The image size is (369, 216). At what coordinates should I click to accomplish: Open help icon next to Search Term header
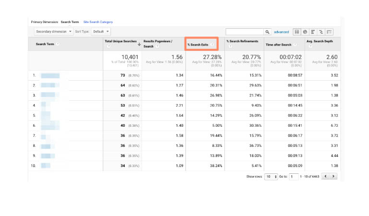[x=58, y=44]
